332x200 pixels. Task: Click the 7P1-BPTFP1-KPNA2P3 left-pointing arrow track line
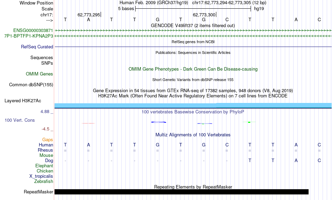(193, 36)
